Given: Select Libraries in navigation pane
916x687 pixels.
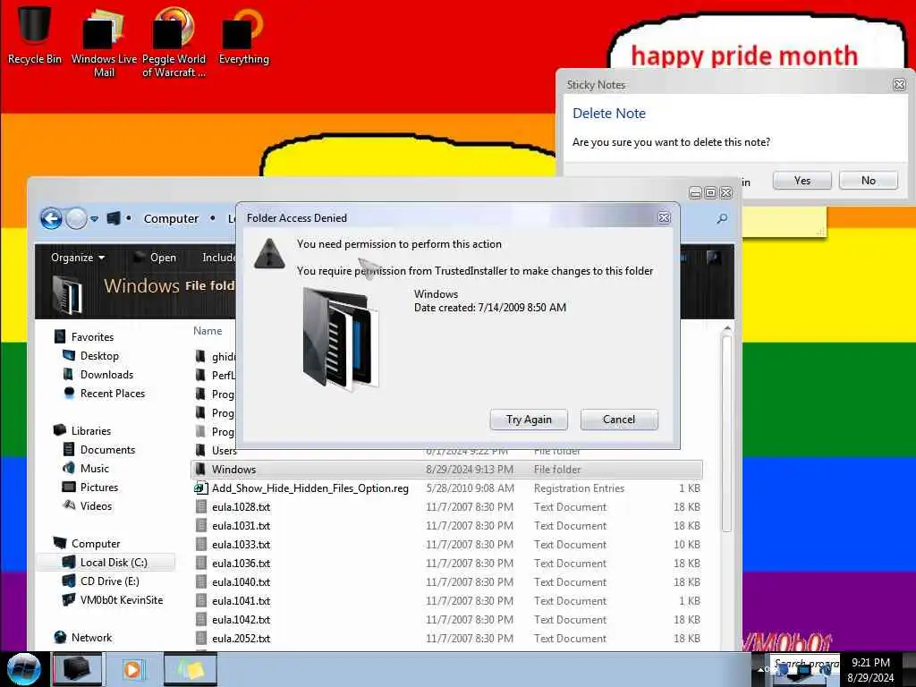Looking at the screenshot, I should click(82, 430).
